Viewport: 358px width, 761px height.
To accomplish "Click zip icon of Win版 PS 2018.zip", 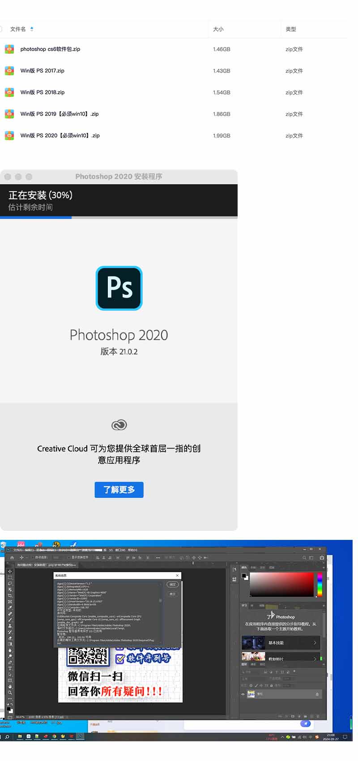I will point(9,92).
